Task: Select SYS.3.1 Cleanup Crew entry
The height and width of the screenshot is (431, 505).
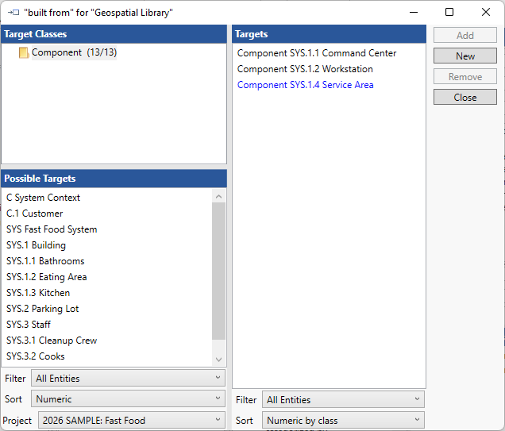Action: [52, 341]
